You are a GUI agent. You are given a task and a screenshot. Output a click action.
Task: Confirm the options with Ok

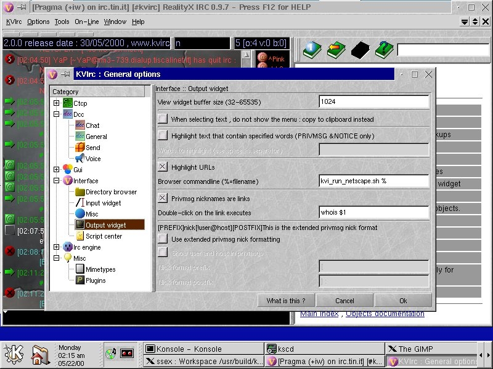tap(403, 301)
